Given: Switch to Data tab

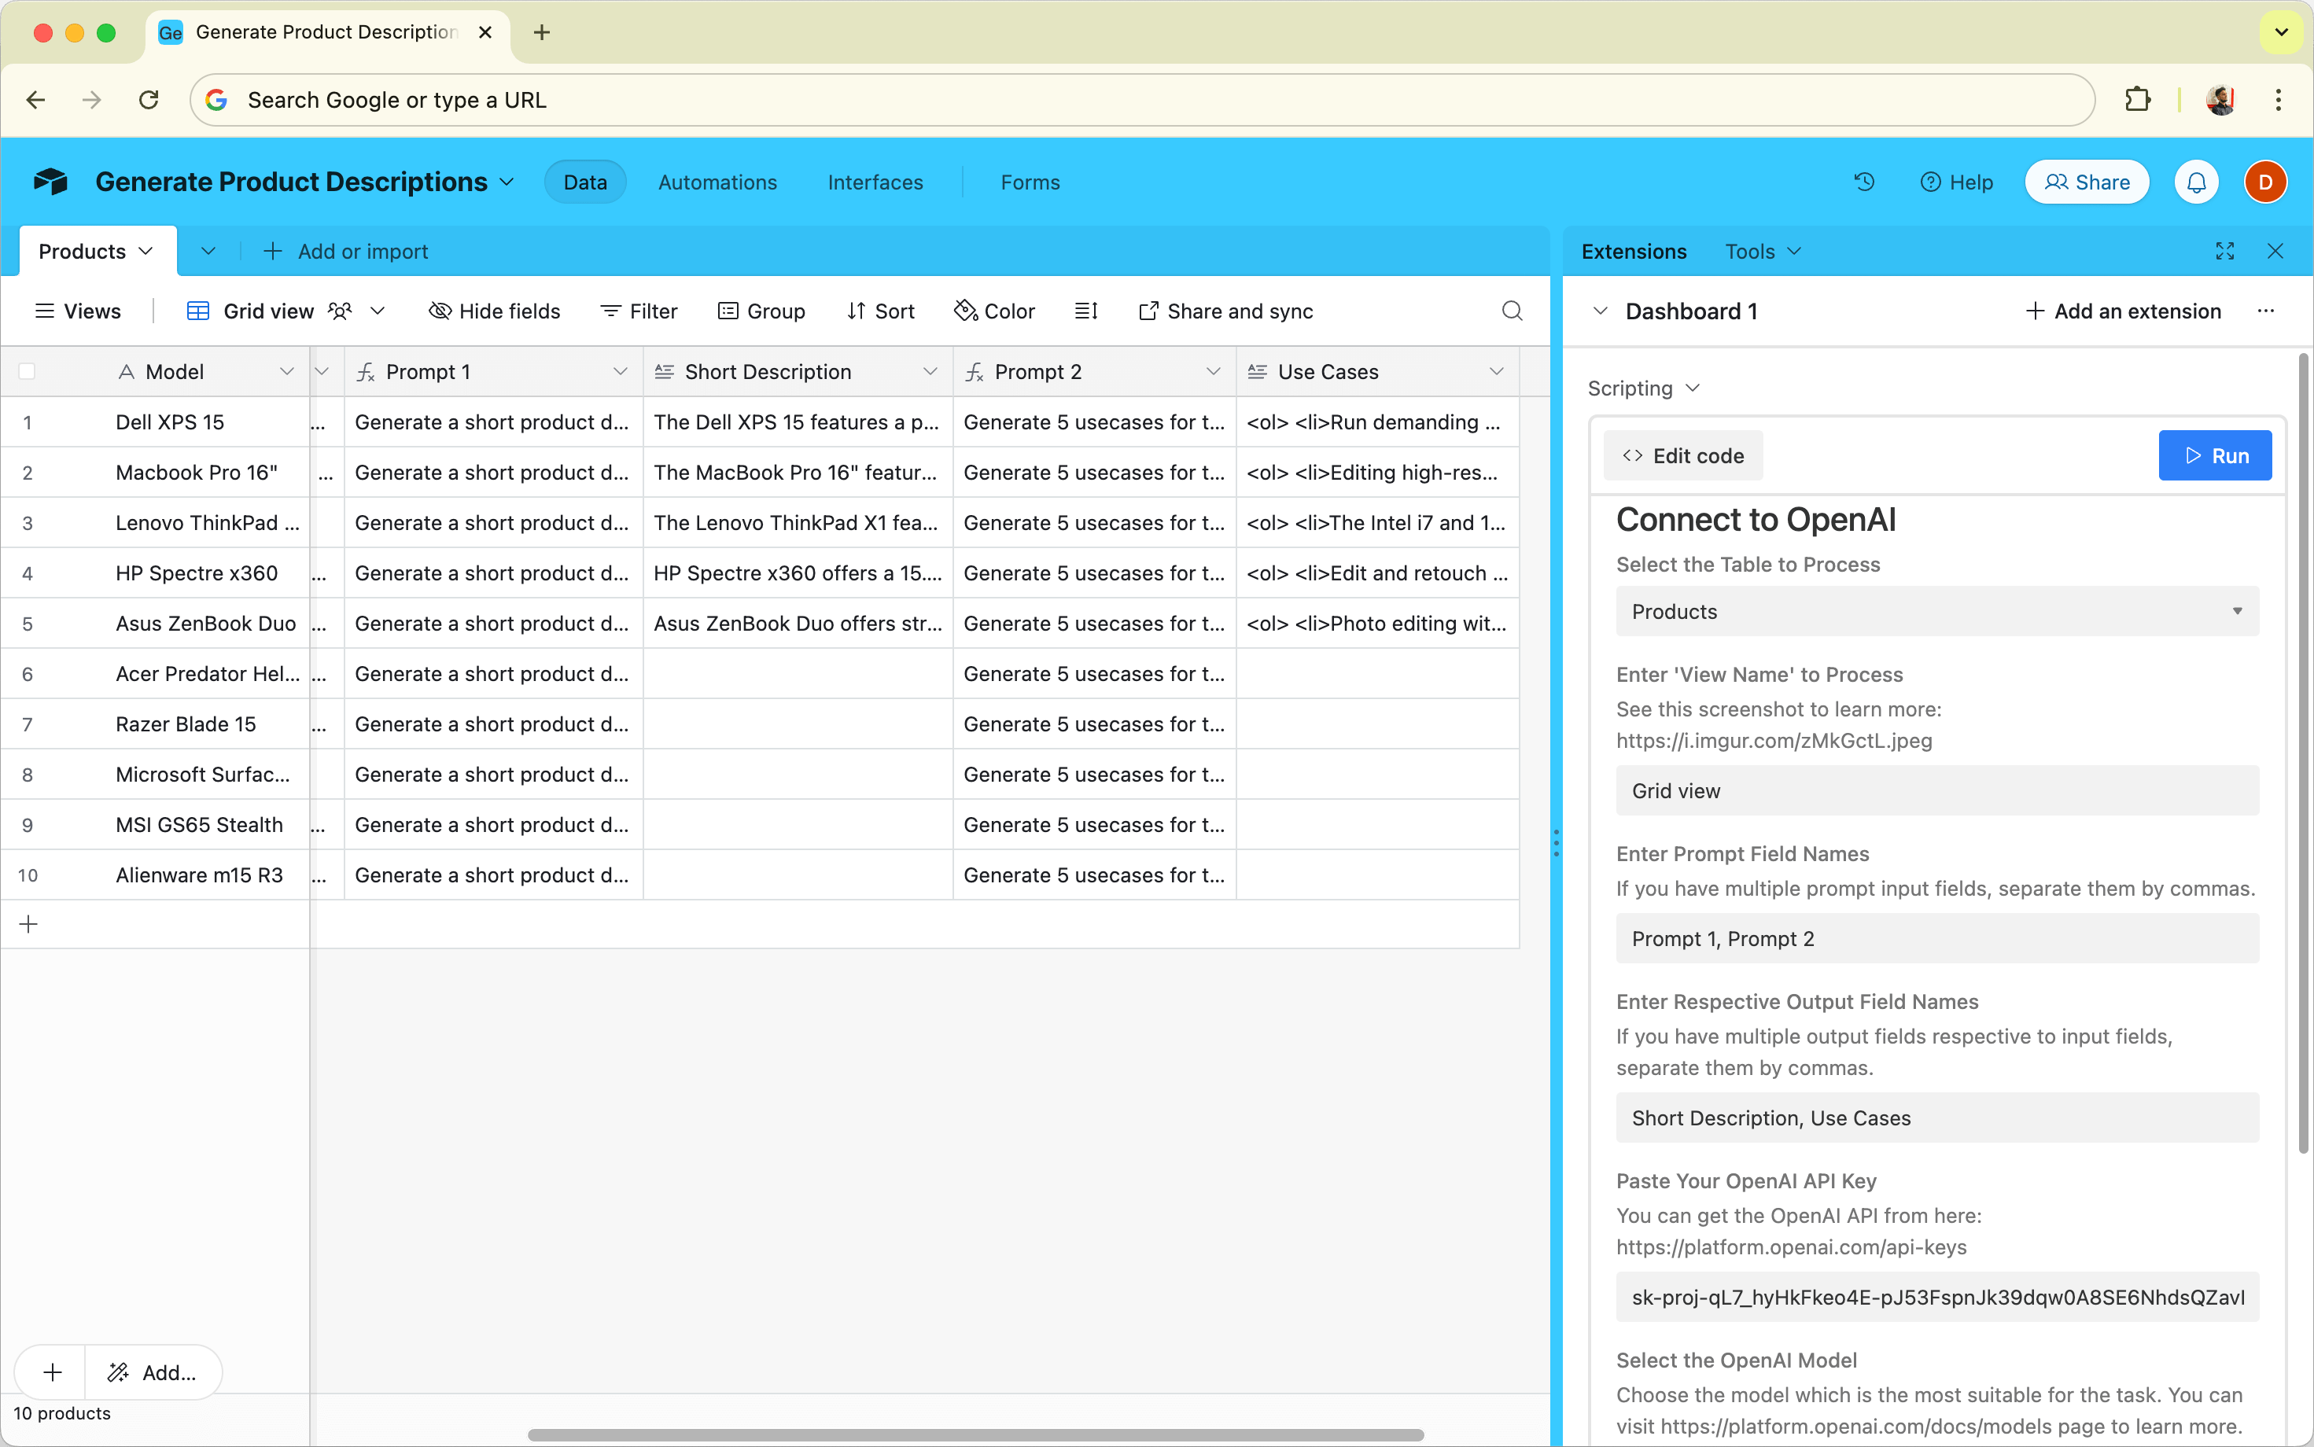Looking at the screenshot, I should 584,182.
